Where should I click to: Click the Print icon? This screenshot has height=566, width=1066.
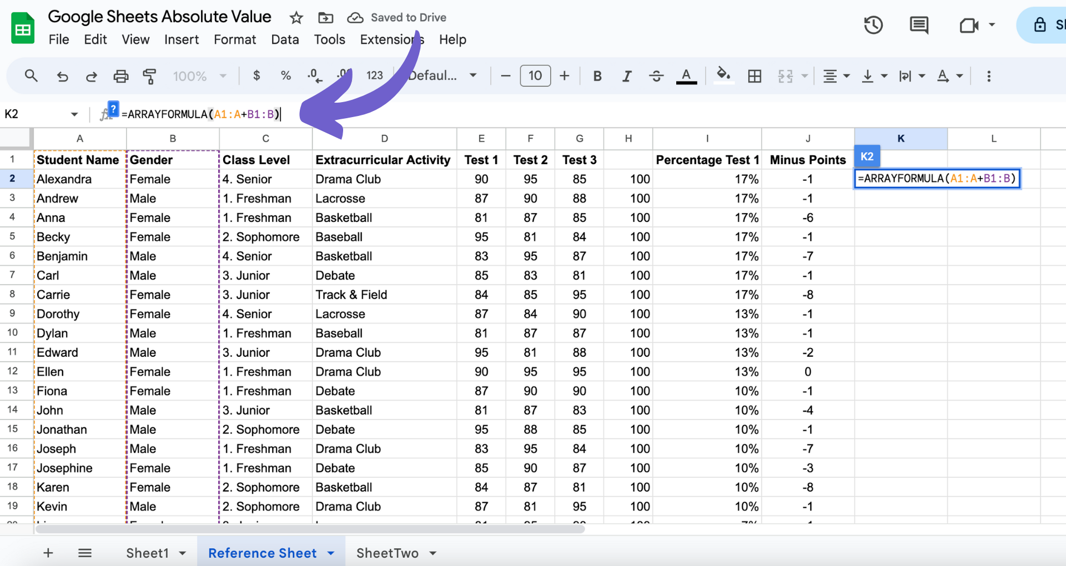click(x=121, y=76)
